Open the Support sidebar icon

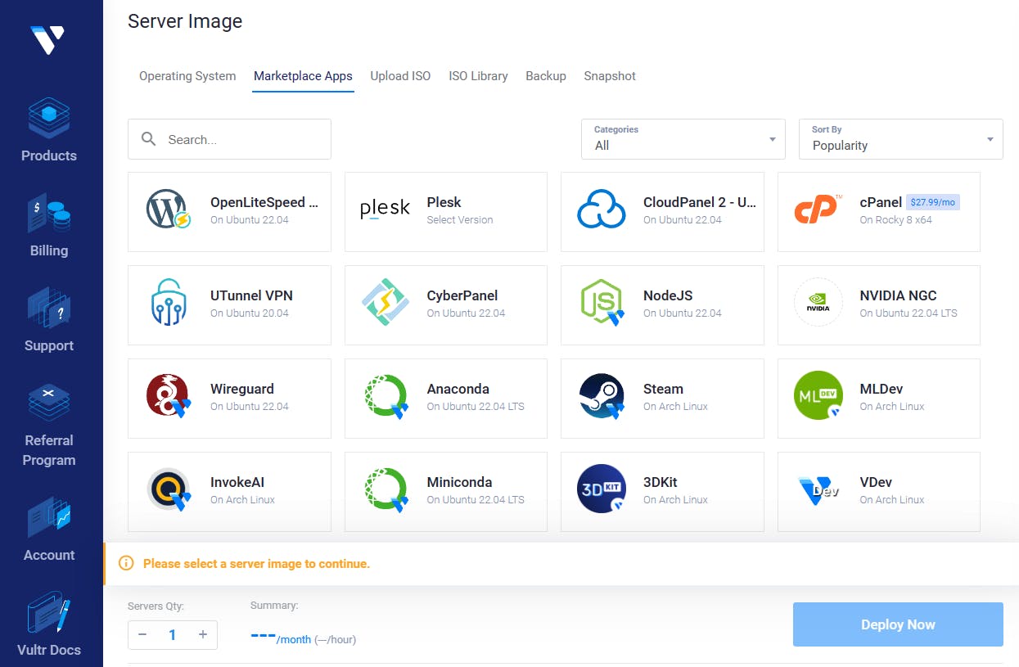click(49, 309)
